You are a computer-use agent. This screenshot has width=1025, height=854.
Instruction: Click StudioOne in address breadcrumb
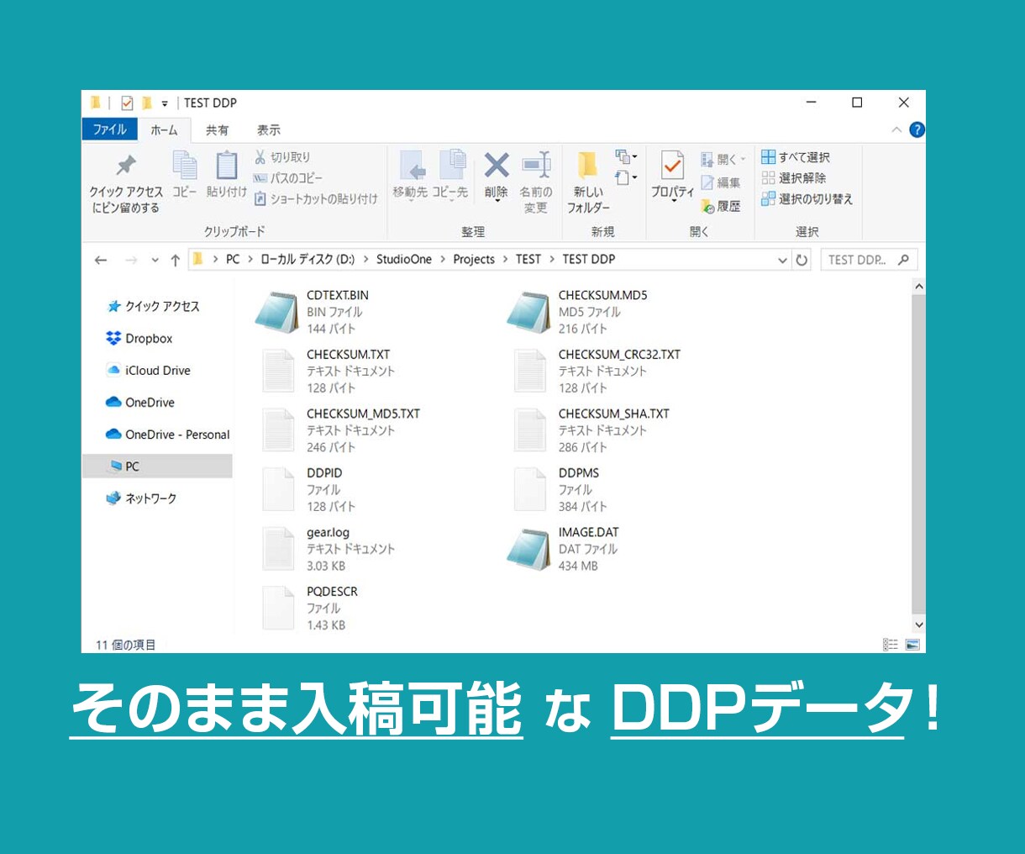click(x=404, y=259)
